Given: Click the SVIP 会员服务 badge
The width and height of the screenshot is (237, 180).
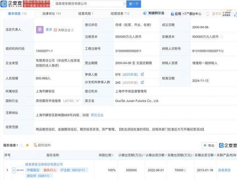Looking at the screenshot, I should click(x=227, y=14).
